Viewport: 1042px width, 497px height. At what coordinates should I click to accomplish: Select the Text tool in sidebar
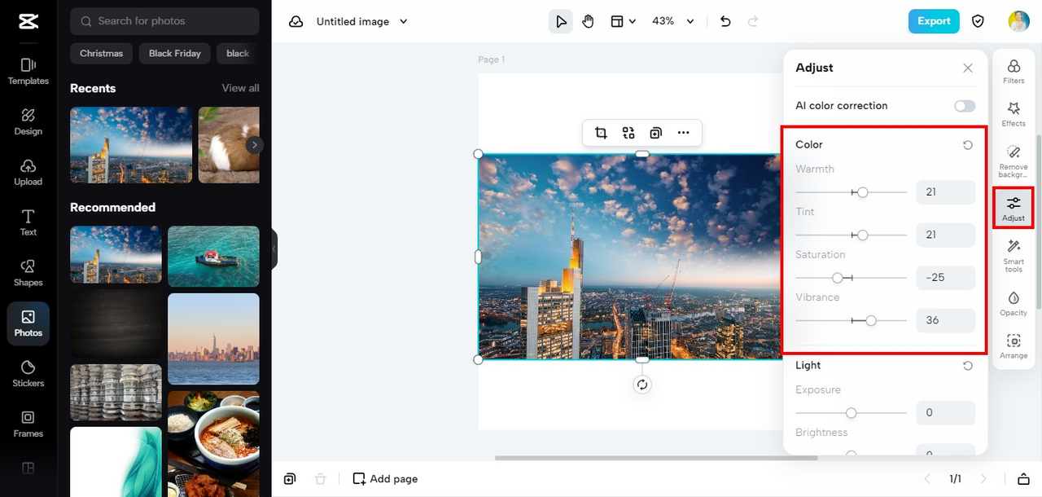28,222
